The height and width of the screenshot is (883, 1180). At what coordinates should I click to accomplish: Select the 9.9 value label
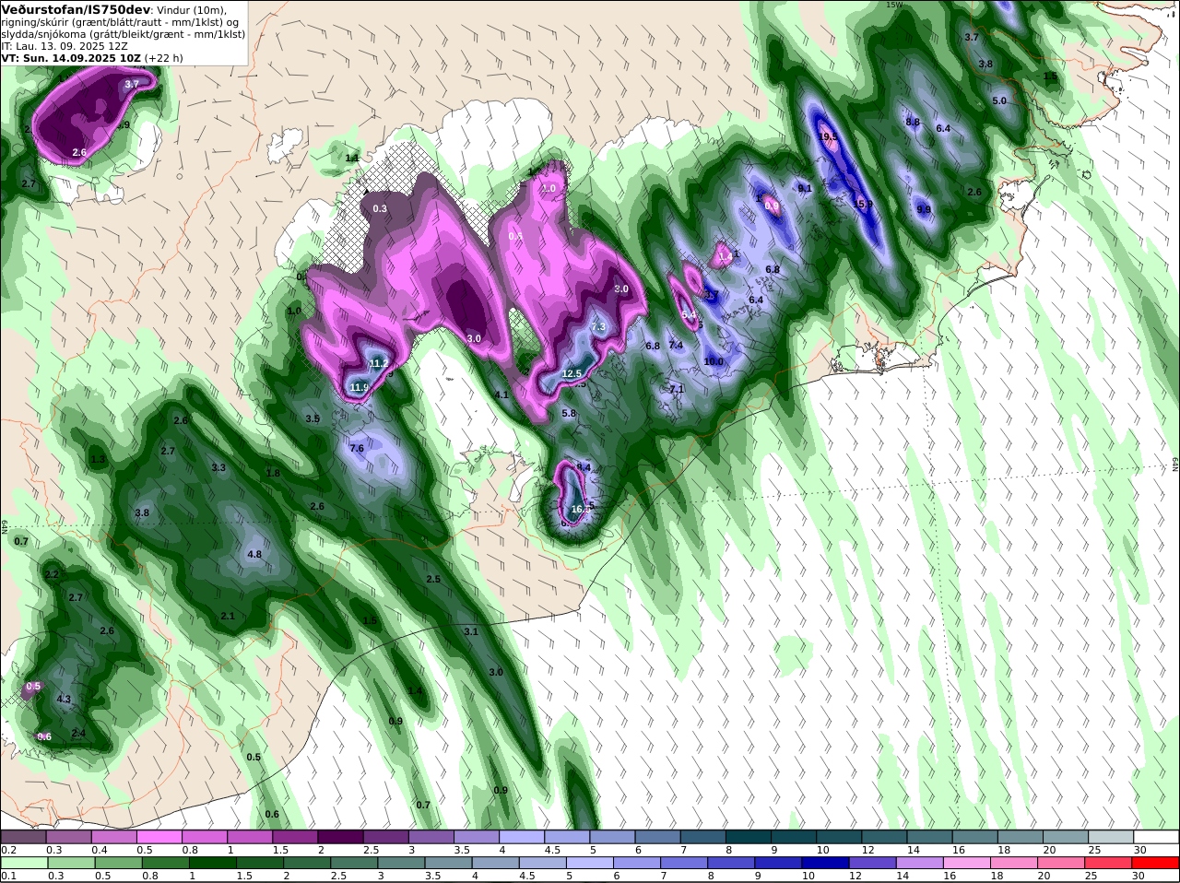pos(925,210)
